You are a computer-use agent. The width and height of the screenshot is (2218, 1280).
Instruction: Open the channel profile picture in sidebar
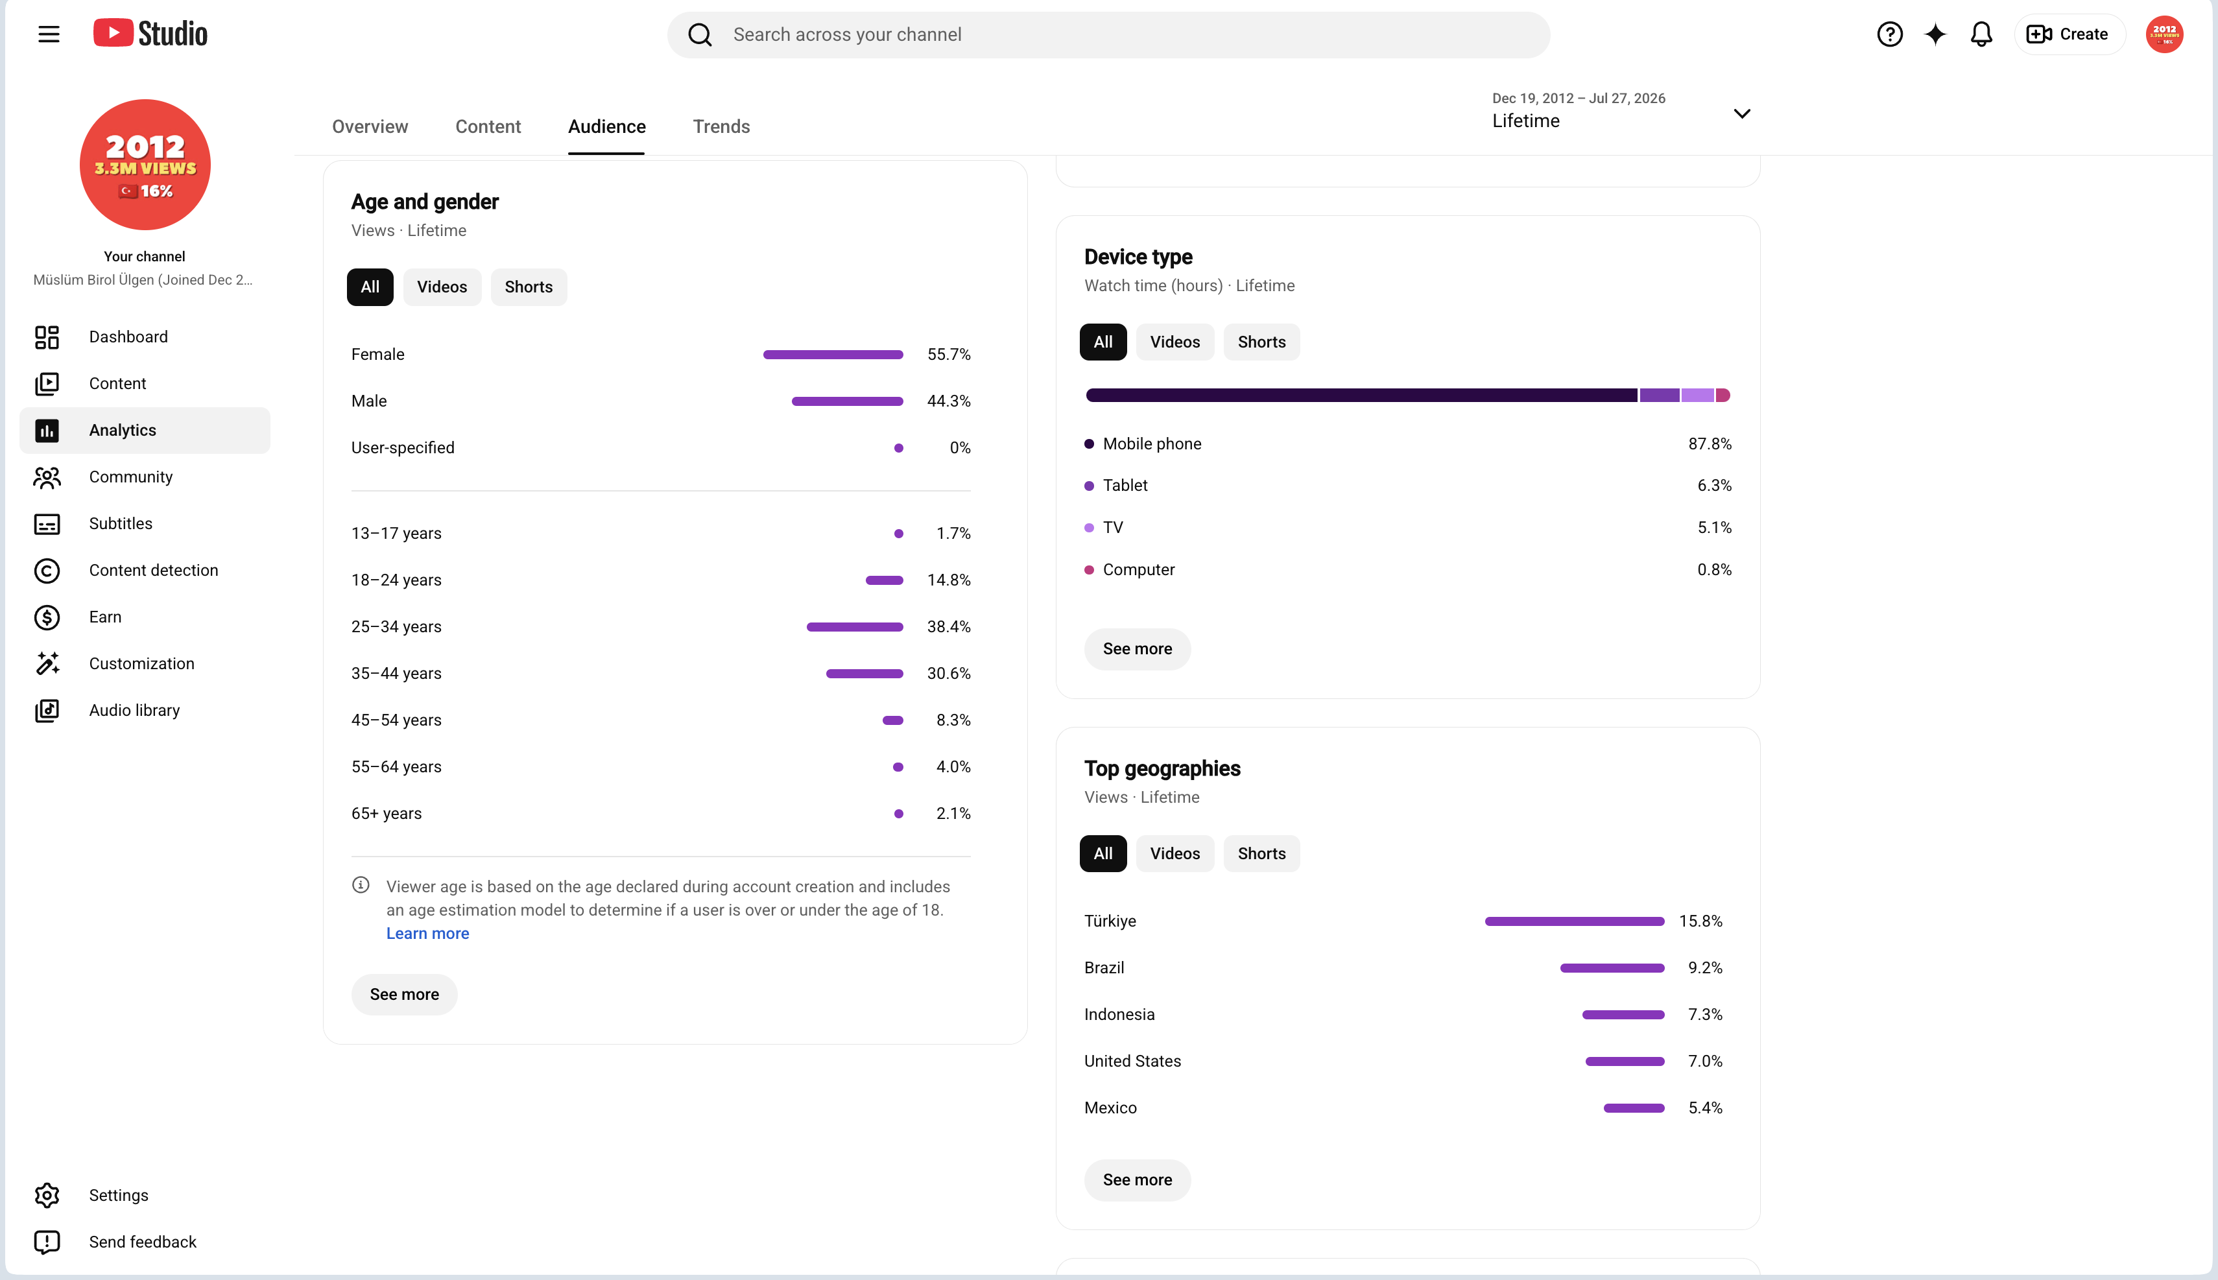click(x=145, y=165)
